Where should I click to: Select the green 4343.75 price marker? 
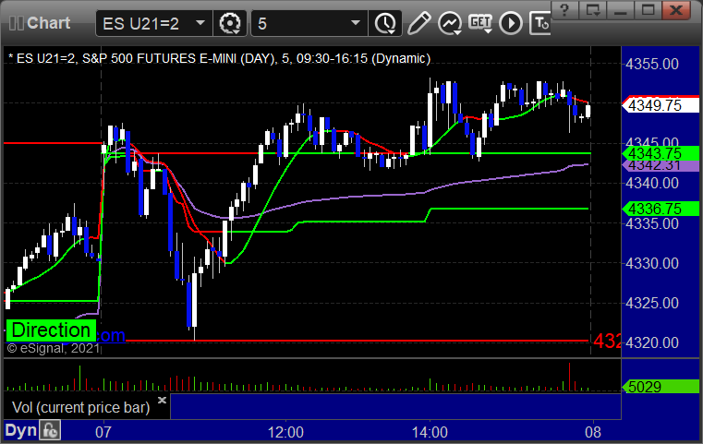coord(661,153)
